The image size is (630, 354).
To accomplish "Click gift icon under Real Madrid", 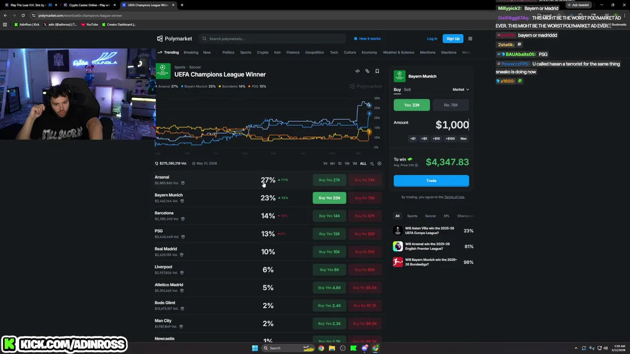I will (182, 255).
